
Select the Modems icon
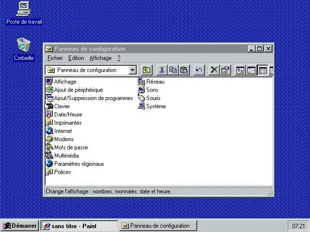pos(49,139)
